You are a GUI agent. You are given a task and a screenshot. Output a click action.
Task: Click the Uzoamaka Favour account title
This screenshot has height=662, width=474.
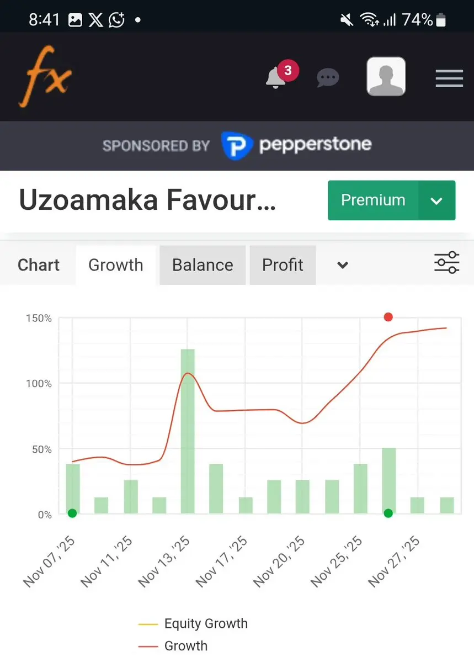pos(147,200)
